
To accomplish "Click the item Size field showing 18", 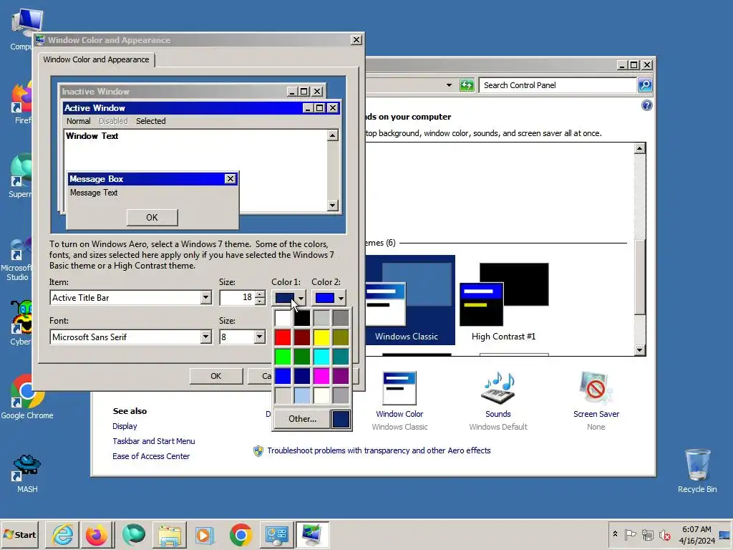I will pos(238,297).
